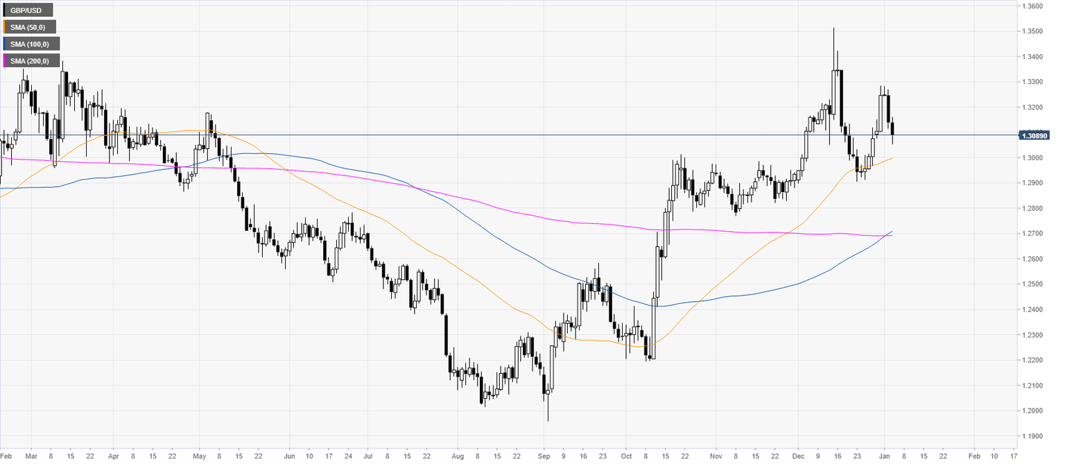1065x464 pixels.
Task: Click the 1.3500 price axis label
Action: (1033, 32)
